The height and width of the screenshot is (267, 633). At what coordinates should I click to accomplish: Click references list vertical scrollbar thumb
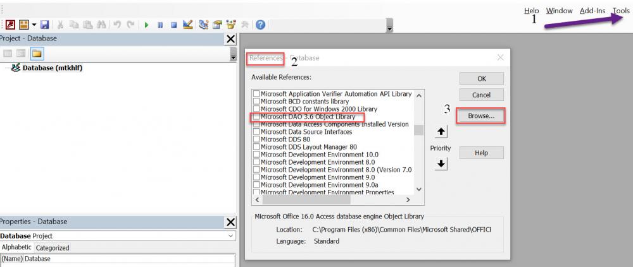point(418,130)
